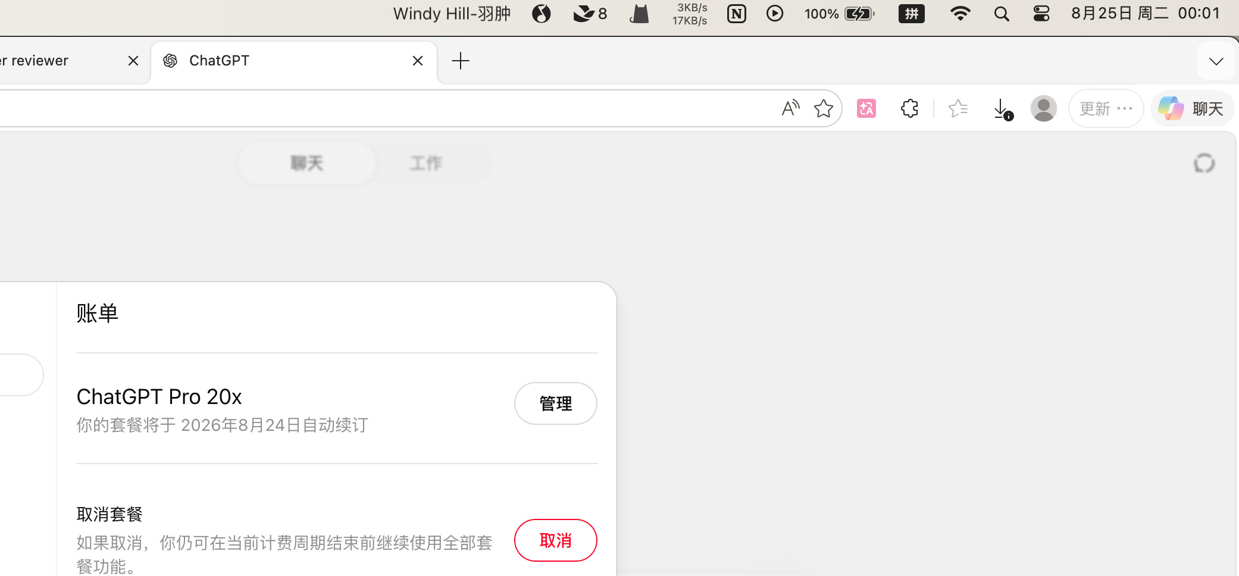Open the favorites list icon
Screen dimensions: 1239x576
coord(958,108)
